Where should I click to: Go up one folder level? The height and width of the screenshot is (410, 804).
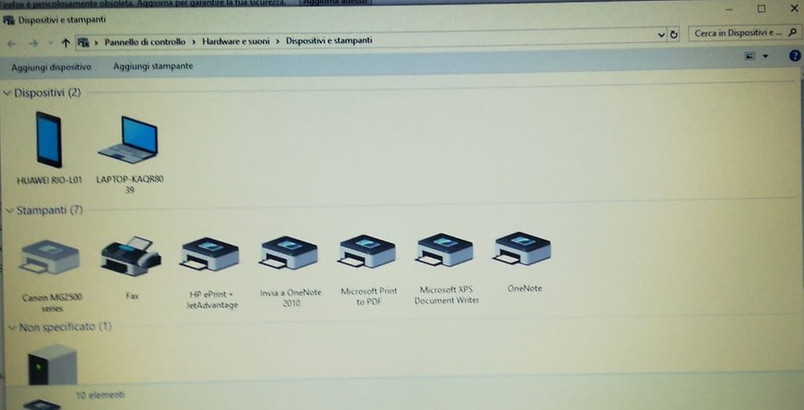tap(65, 43)
